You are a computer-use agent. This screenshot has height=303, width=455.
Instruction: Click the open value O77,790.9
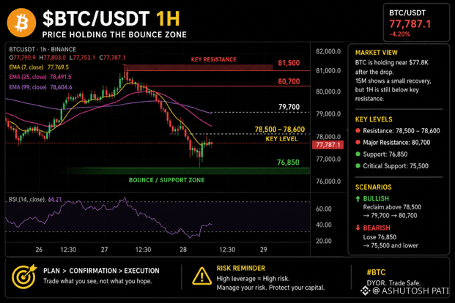pos(22,58)
